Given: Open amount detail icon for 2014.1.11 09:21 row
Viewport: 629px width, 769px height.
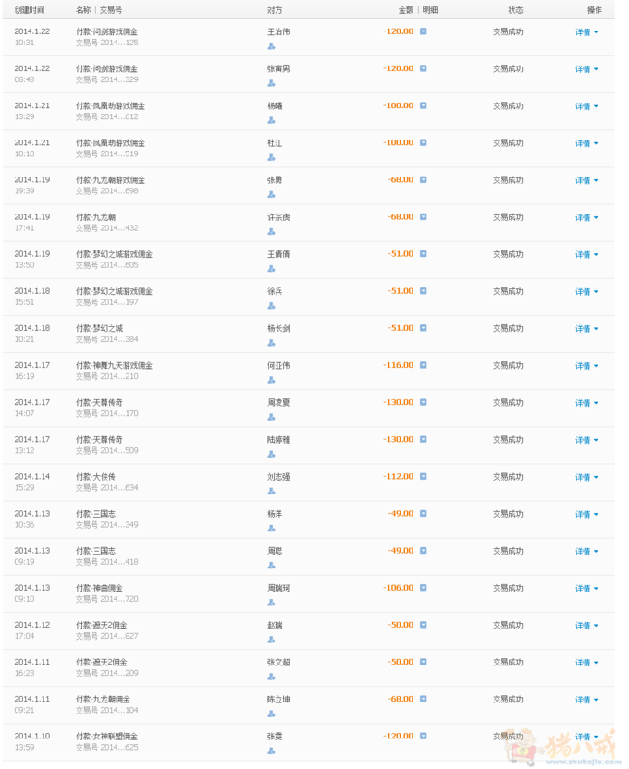Looking at the screenshot, I should (424, 699).
